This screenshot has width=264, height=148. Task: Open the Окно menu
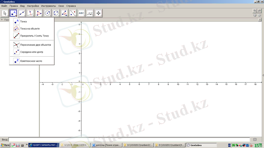(x=61, y=6)
